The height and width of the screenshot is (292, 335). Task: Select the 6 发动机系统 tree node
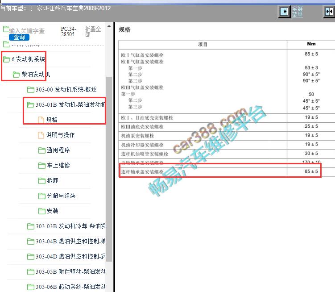coord(28,59)
